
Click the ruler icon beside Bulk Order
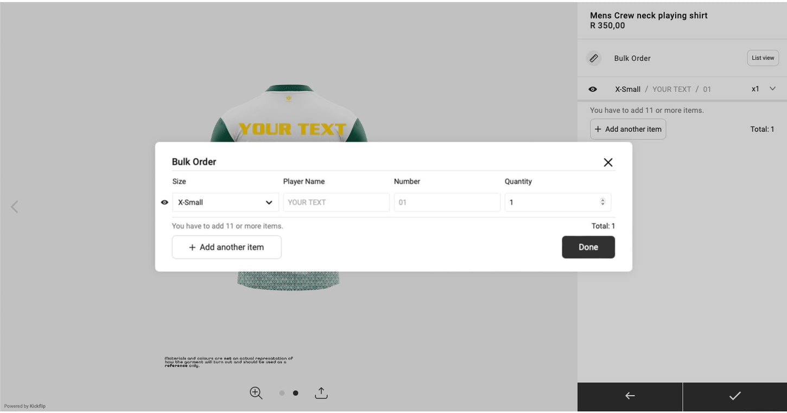click(x=594, y=58)
